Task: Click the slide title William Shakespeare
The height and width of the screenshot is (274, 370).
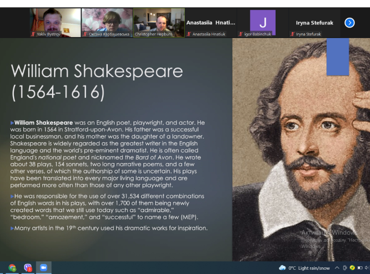Action: (x=97, y=71)
